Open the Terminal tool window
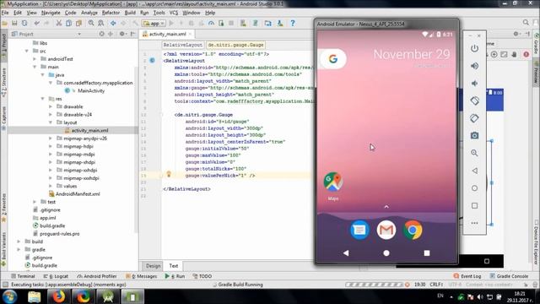The image size is (540, 304). pyautogui.click(x=23, y=276)
